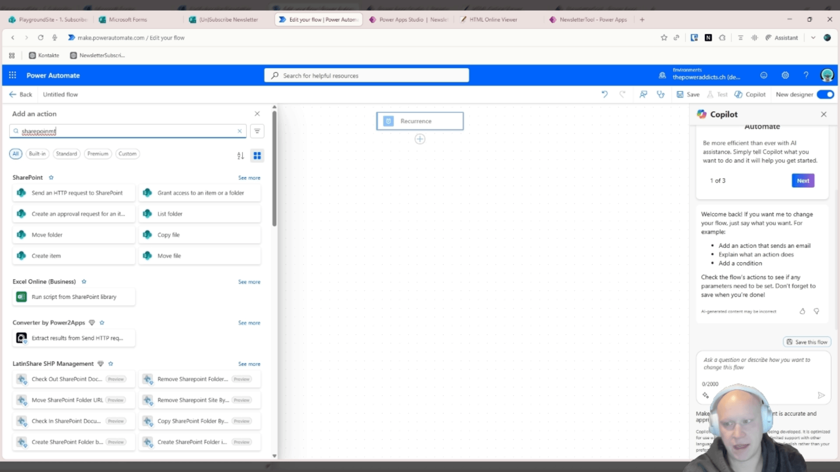Click the Search for helpful resources field

(367, 75)
